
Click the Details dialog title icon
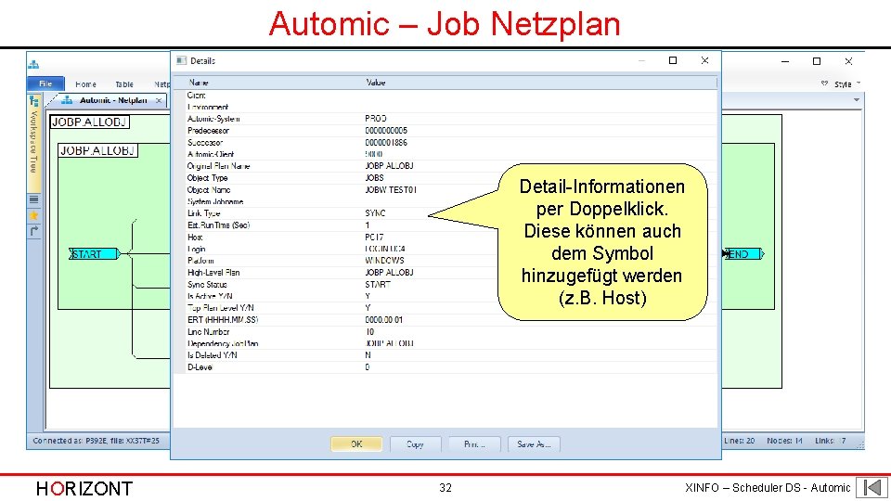181,60
